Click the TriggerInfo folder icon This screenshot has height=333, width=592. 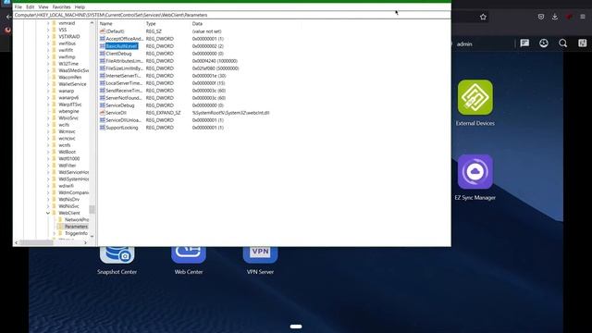60,233
